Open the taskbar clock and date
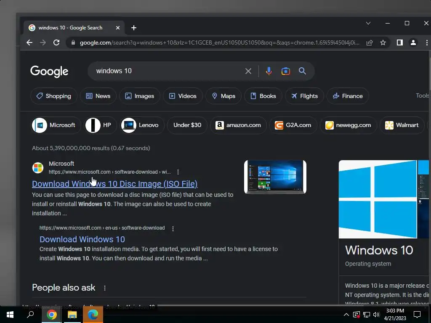 point(395,315)
